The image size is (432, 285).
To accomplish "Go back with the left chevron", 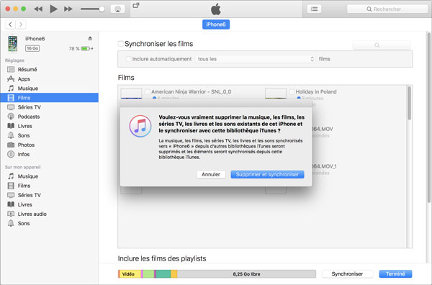I will (11, 24).
